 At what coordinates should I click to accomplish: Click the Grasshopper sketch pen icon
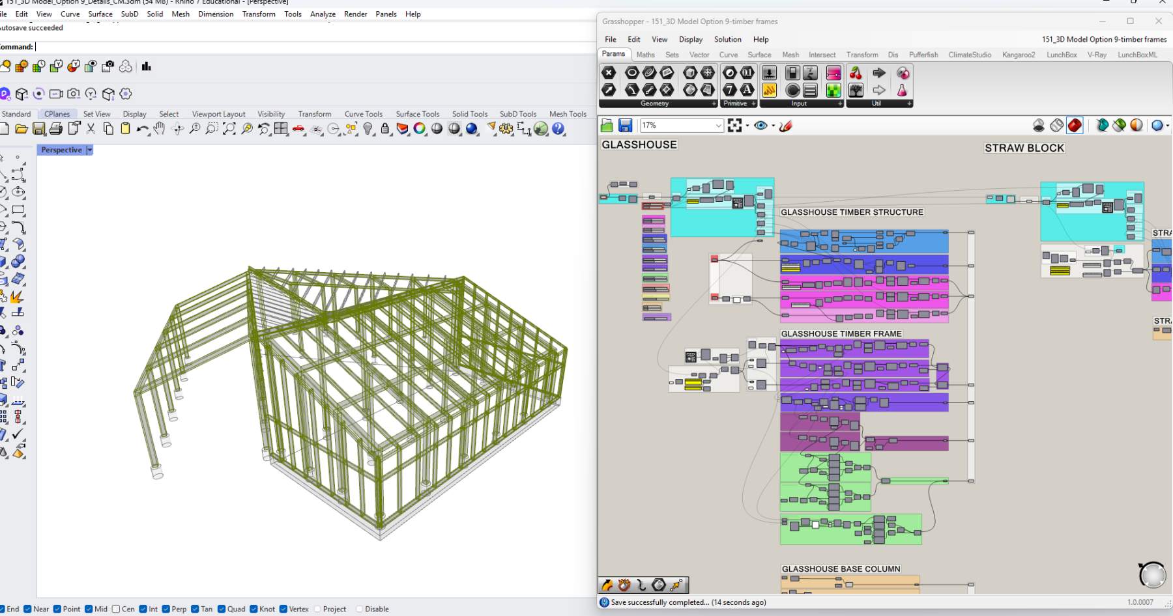[786, 126]
